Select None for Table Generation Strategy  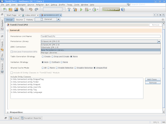71,57
